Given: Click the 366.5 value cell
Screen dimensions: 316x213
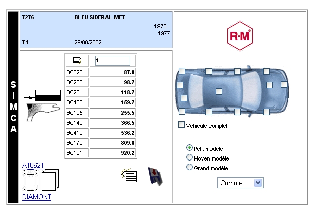Looking at the screenshot, I should click(x=113, y=123).
